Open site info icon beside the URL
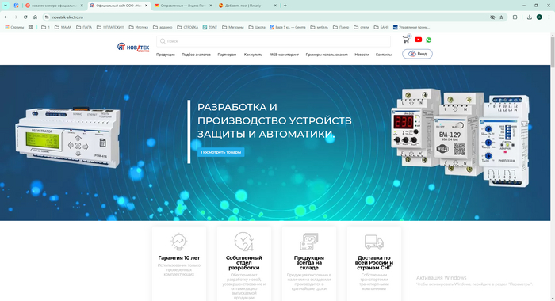The width and height of the screenshot is (555, 301). pyautogui.click(x=47, y=17)
